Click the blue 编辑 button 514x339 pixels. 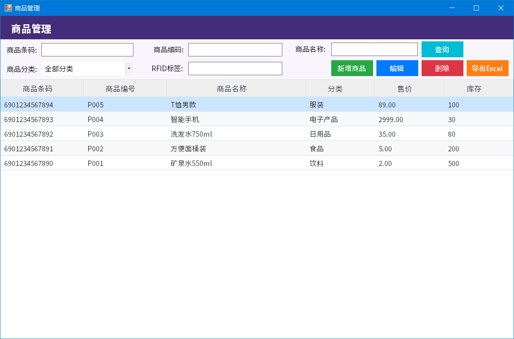(x=397, y=68)
